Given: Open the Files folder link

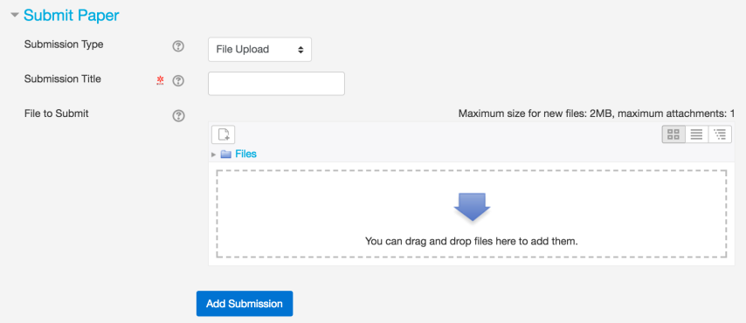Looking at the screenshot, I should point(246,155).
